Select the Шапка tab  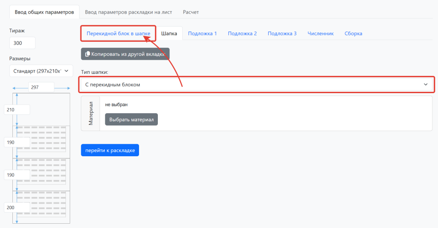(x=169, y=33)
